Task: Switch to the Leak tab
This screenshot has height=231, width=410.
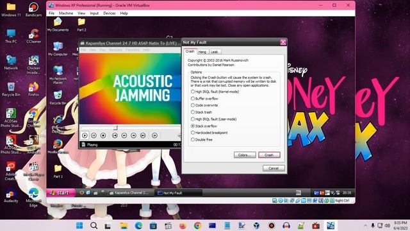Action: click(215, 52)
